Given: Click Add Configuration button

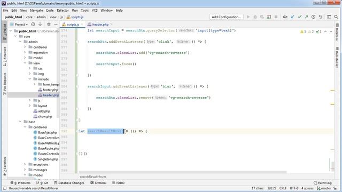Looking at the screenshot, I should 227,17.
